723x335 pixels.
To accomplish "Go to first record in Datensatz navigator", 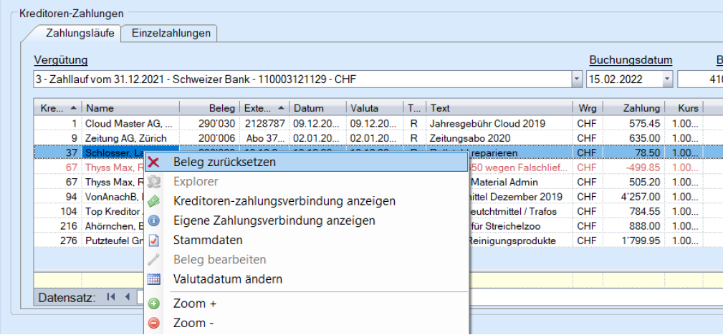I will pos(110,297).
